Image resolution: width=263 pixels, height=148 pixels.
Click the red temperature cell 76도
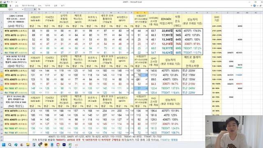click(x=178, y=44)
